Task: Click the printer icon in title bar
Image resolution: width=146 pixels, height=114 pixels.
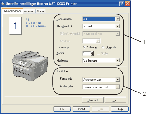Action: click(x=3, y=4)
